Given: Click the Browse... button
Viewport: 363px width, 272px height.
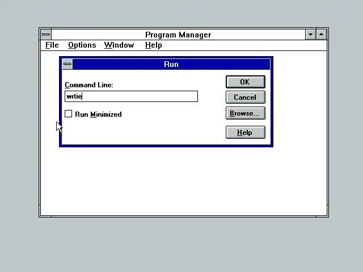Looking at the screenshot, I should click(x=246, y=113).
